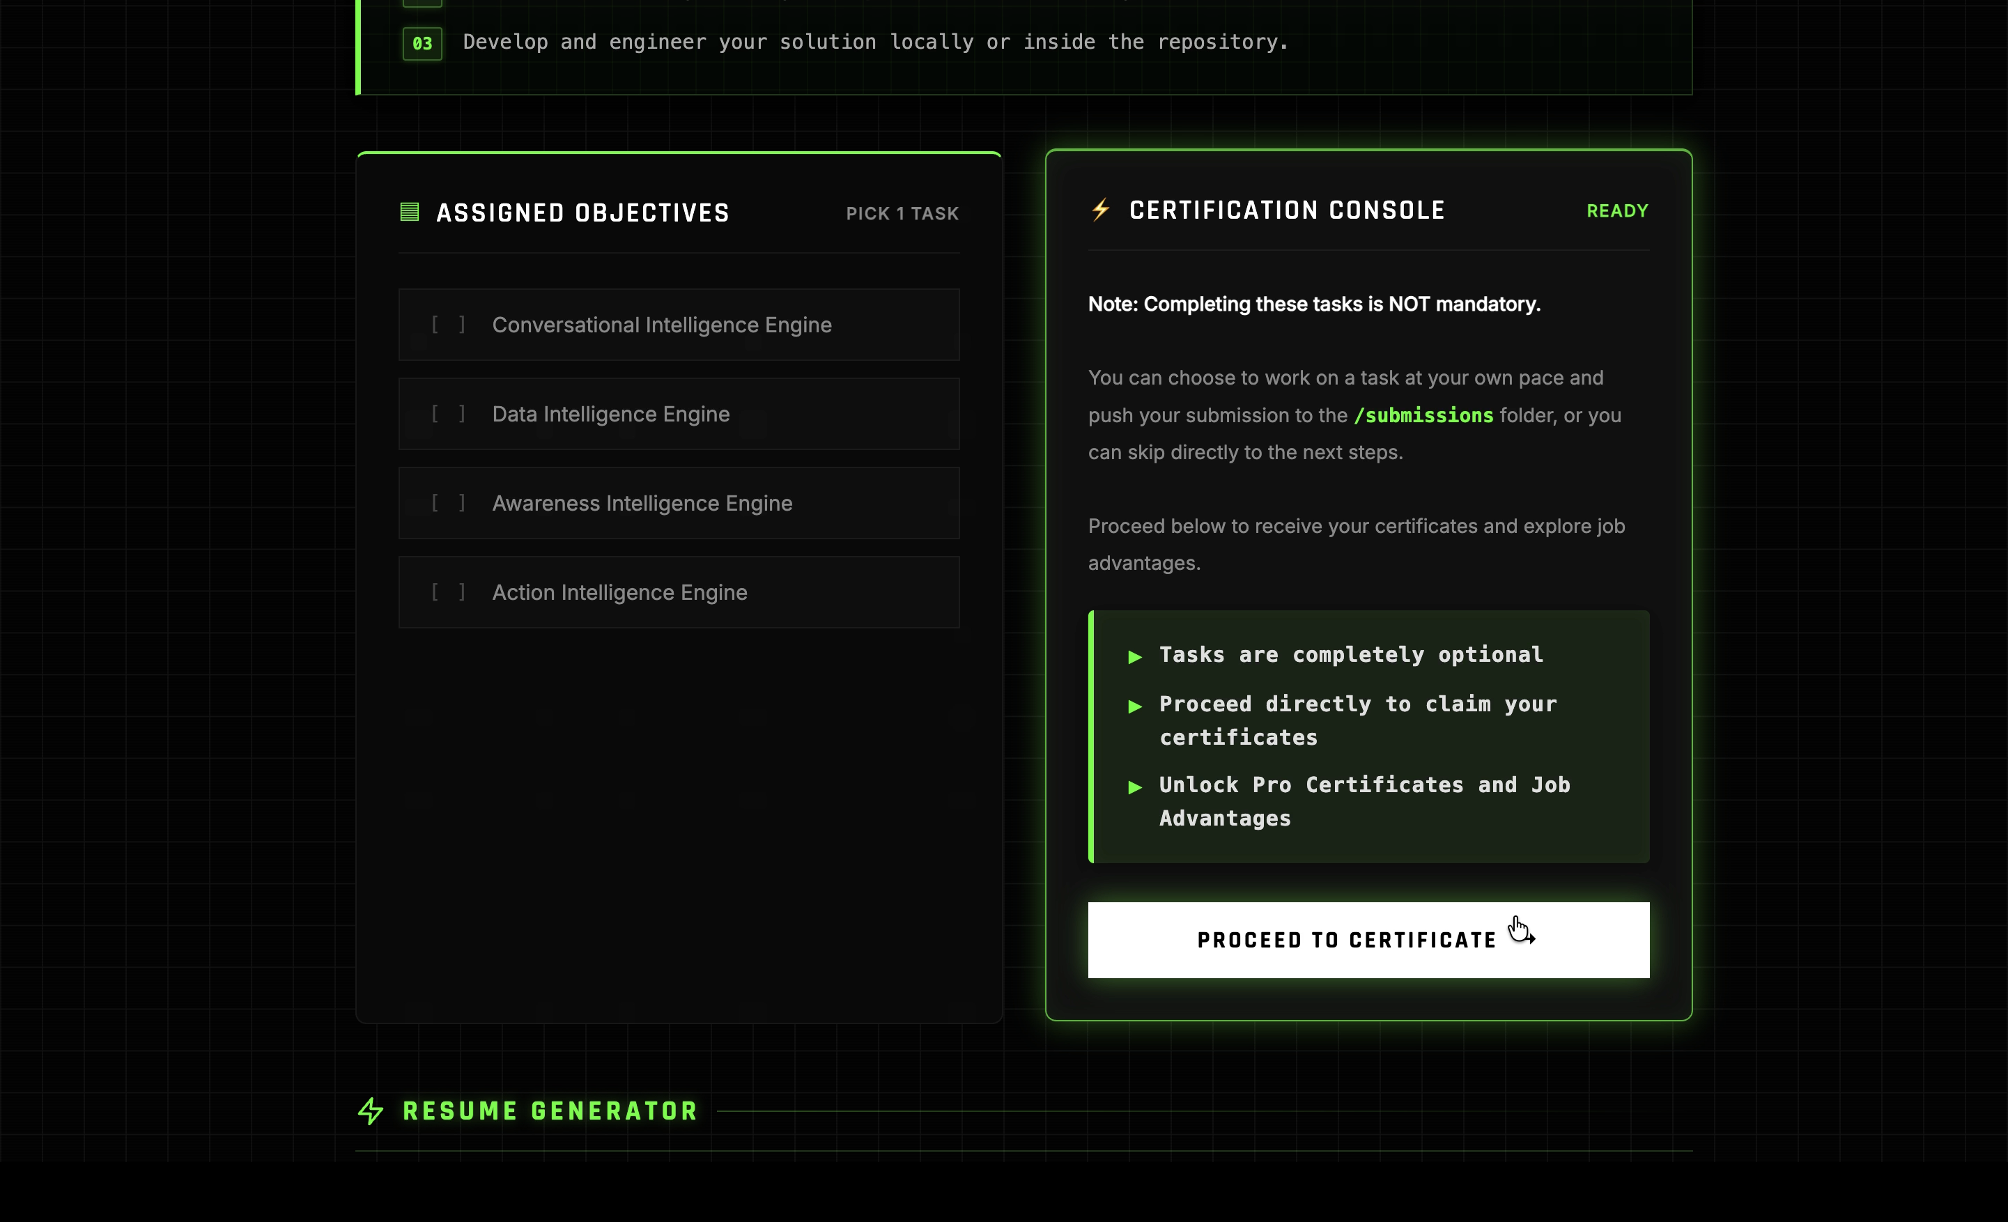Click the Develop and engineer your solution text

coord(875,42)
